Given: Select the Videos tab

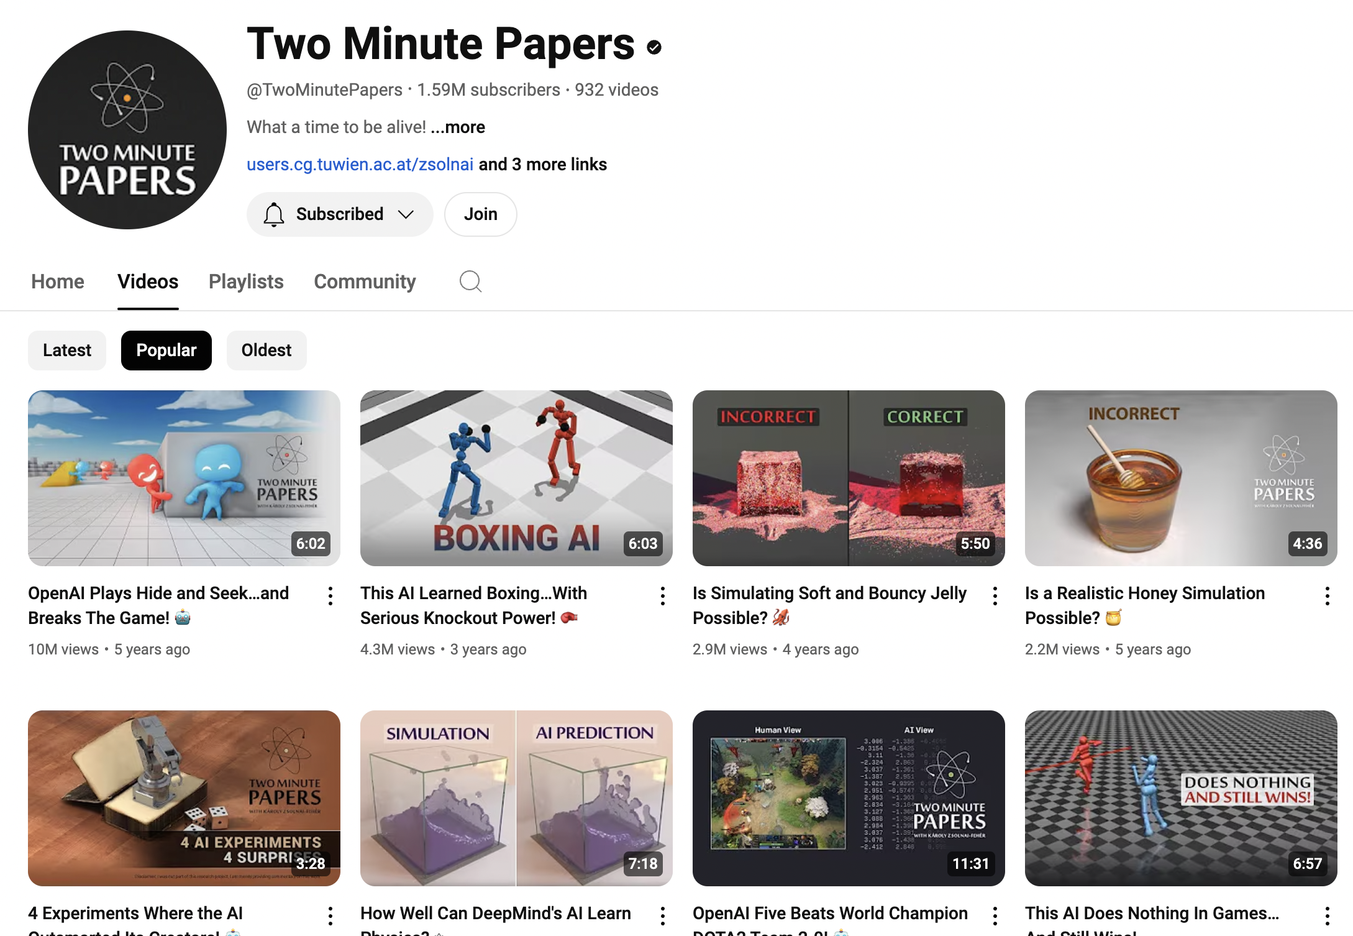Looking at the screenshot, I should click(x=148, y=282).
